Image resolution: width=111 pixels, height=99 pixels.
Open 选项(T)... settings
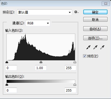point(95,38)
